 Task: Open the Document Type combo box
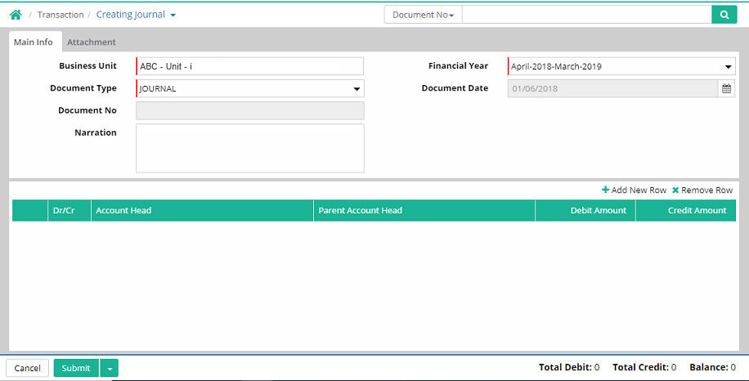click(x=357, y=89)
